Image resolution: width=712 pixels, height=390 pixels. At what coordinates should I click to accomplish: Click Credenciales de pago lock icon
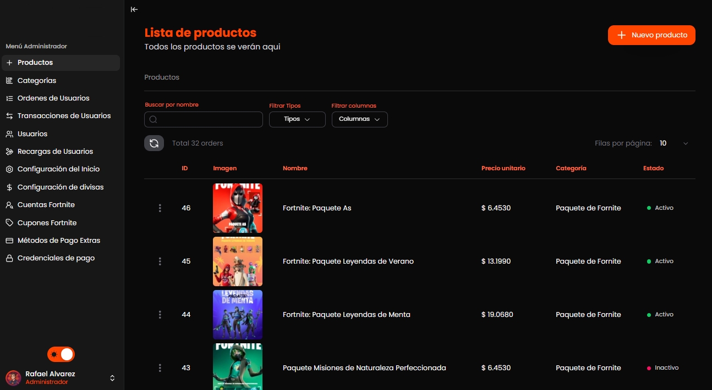pyautogui.click(x=9, y=258)
